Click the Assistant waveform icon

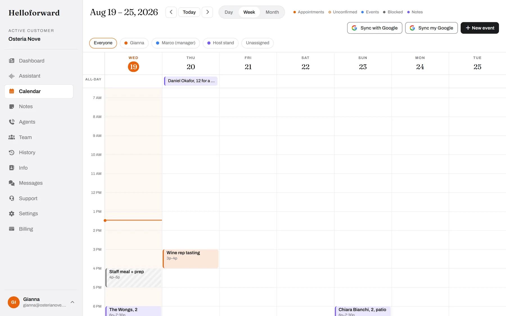(12, 76)
